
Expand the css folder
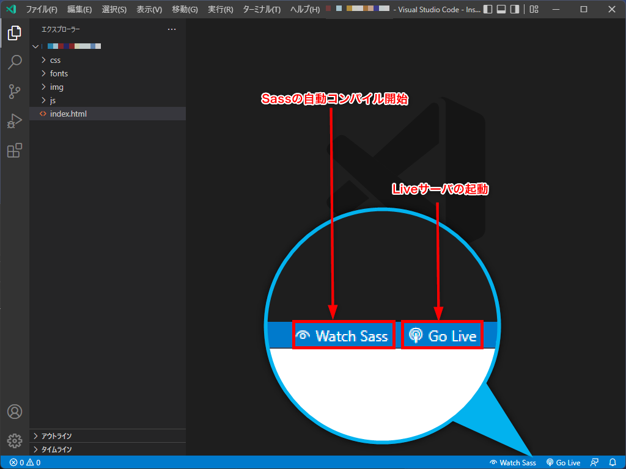[108, 60]
